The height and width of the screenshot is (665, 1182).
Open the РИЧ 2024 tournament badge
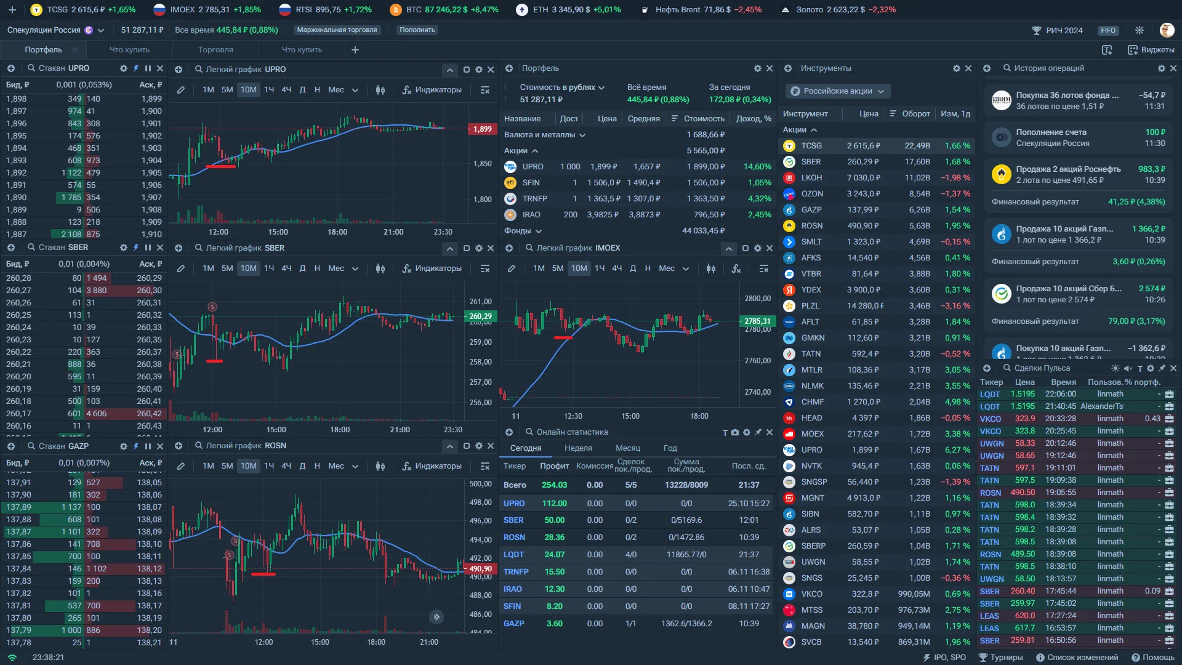1058,30
